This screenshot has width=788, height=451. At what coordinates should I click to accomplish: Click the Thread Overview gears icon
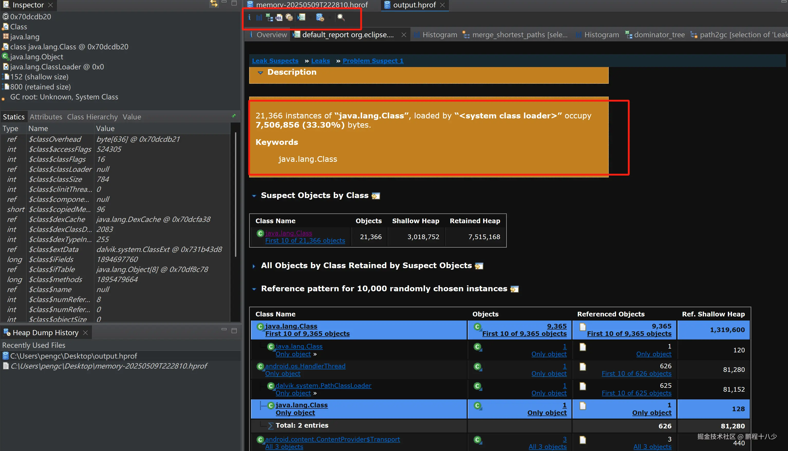(289, 17)
